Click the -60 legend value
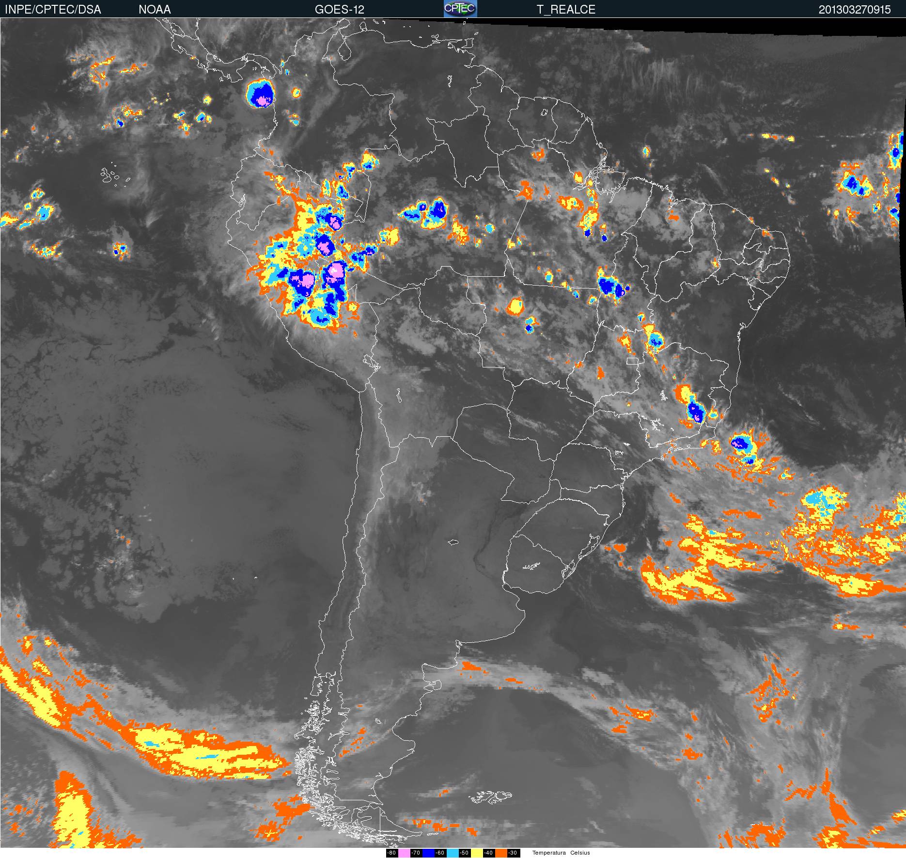This screenshot has width=906, height=858. [440, 853]
